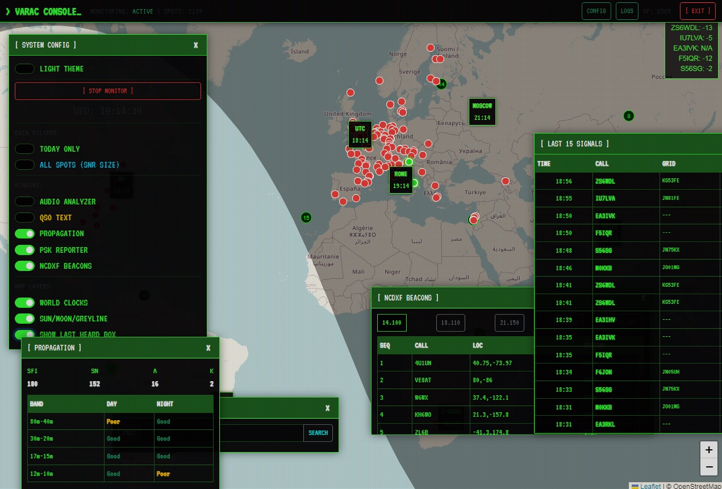Click the Exit button
The image size is (722, 489).
(x=698, y=11)
